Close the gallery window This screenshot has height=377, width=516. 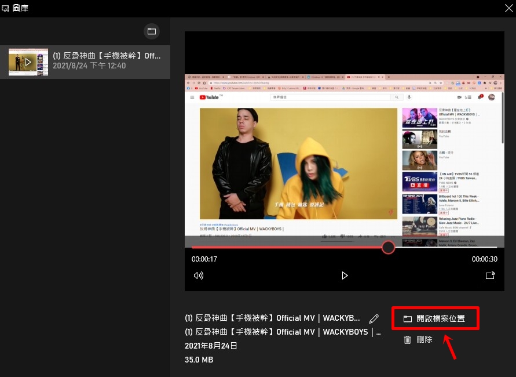click(x=508, y=8)
